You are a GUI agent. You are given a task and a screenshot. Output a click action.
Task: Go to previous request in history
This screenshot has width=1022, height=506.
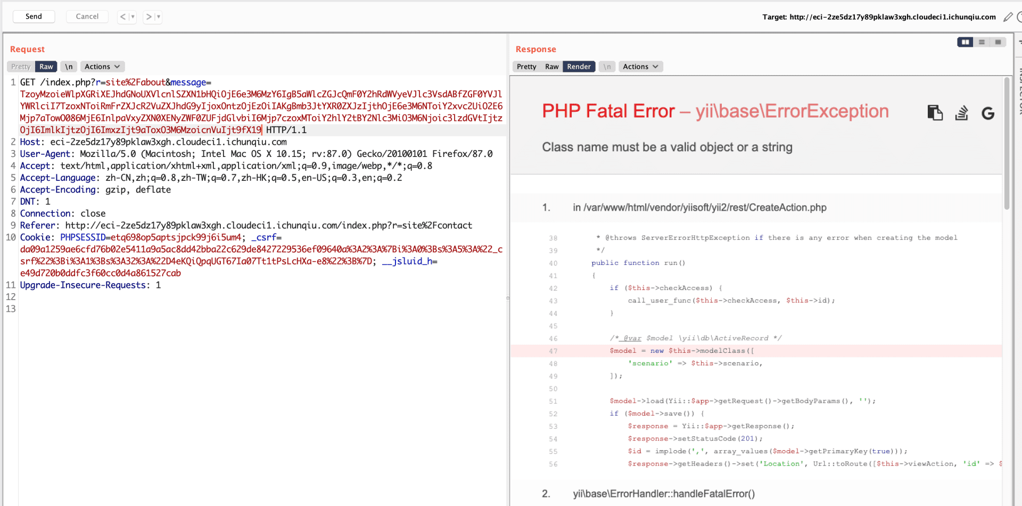pyautogui.click(x=123, y=16)
